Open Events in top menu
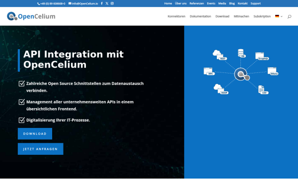 point(211,3)
